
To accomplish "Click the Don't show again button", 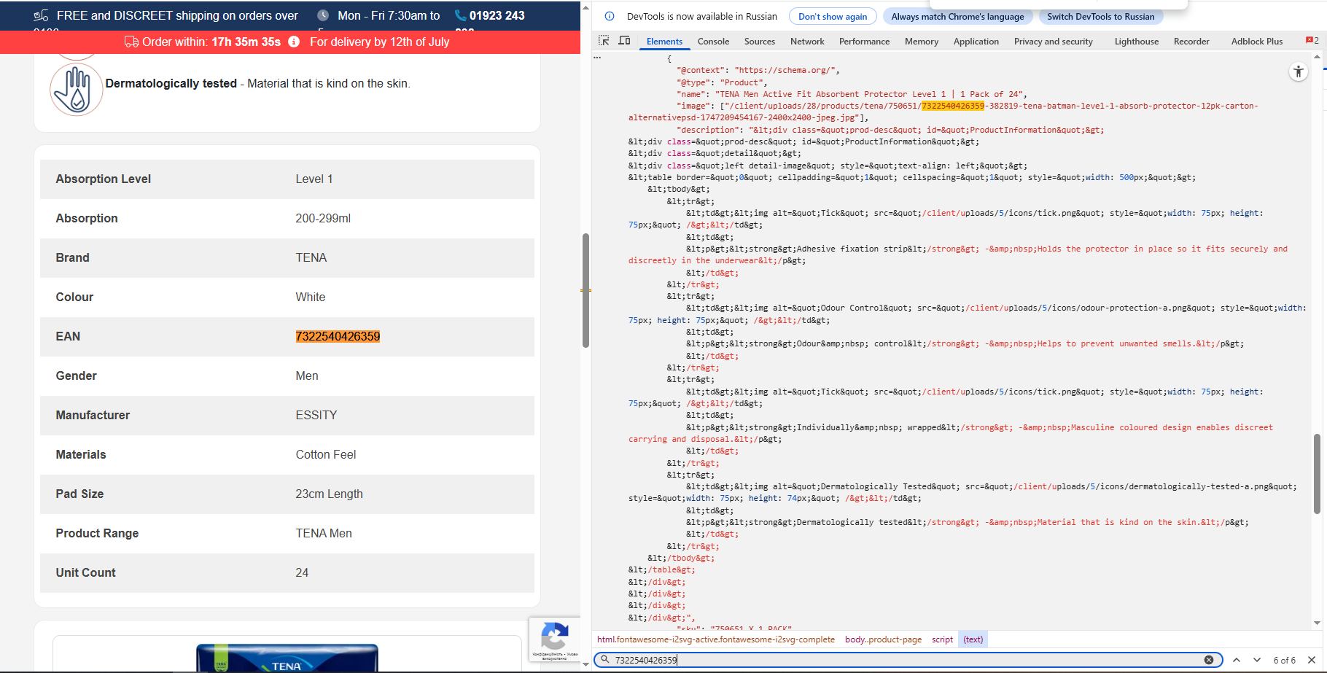I will tap(833, 16).
